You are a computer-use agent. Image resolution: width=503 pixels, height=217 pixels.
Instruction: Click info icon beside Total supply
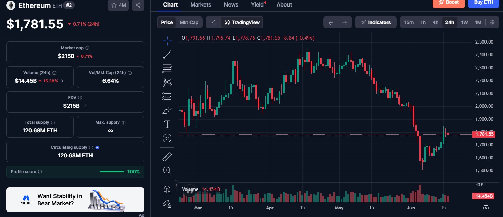click(x=53, y=122)
